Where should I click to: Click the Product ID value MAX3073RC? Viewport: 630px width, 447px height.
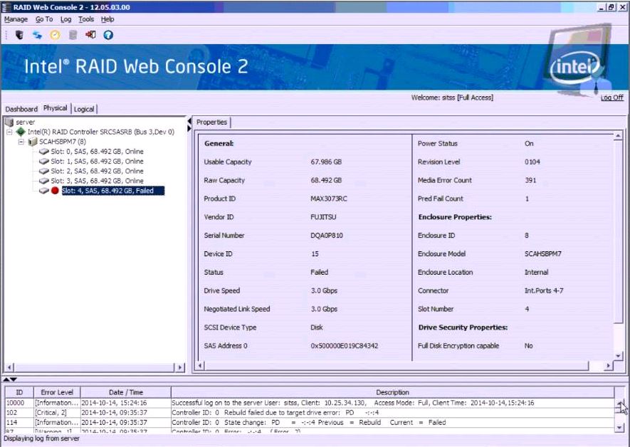329,199
